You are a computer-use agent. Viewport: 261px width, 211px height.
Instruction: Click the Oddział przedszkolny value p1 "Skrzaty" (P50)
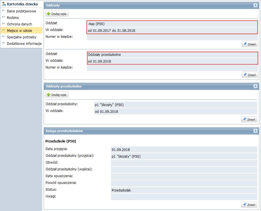(176, 105)
